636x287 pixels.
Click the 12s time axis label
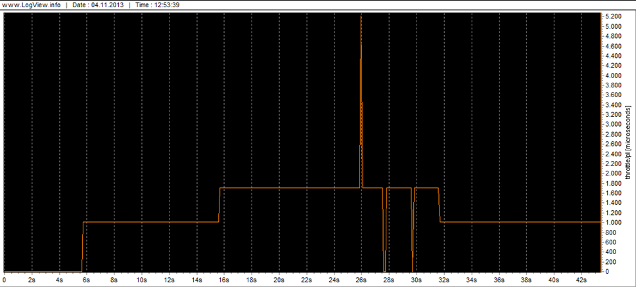point(169,280)
